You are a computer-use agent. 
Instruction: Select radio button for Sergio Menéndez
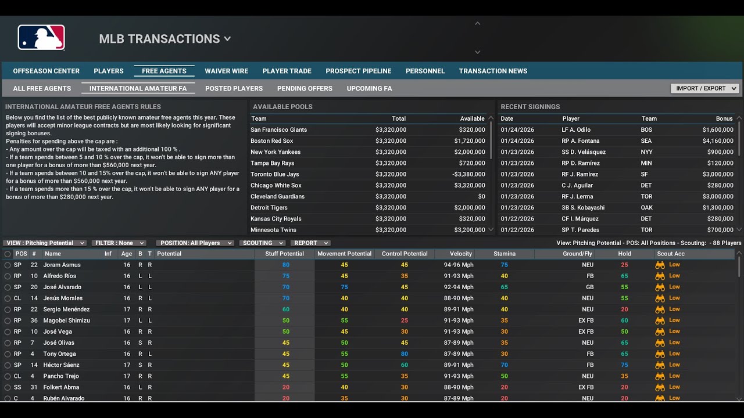[8, 309]
